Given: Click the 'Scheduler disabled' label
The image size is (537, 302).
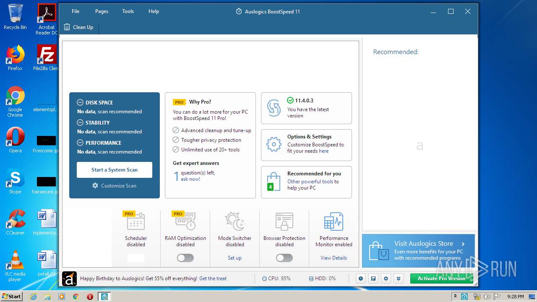Looking at the screenshot, I should [x=136, y=241].
